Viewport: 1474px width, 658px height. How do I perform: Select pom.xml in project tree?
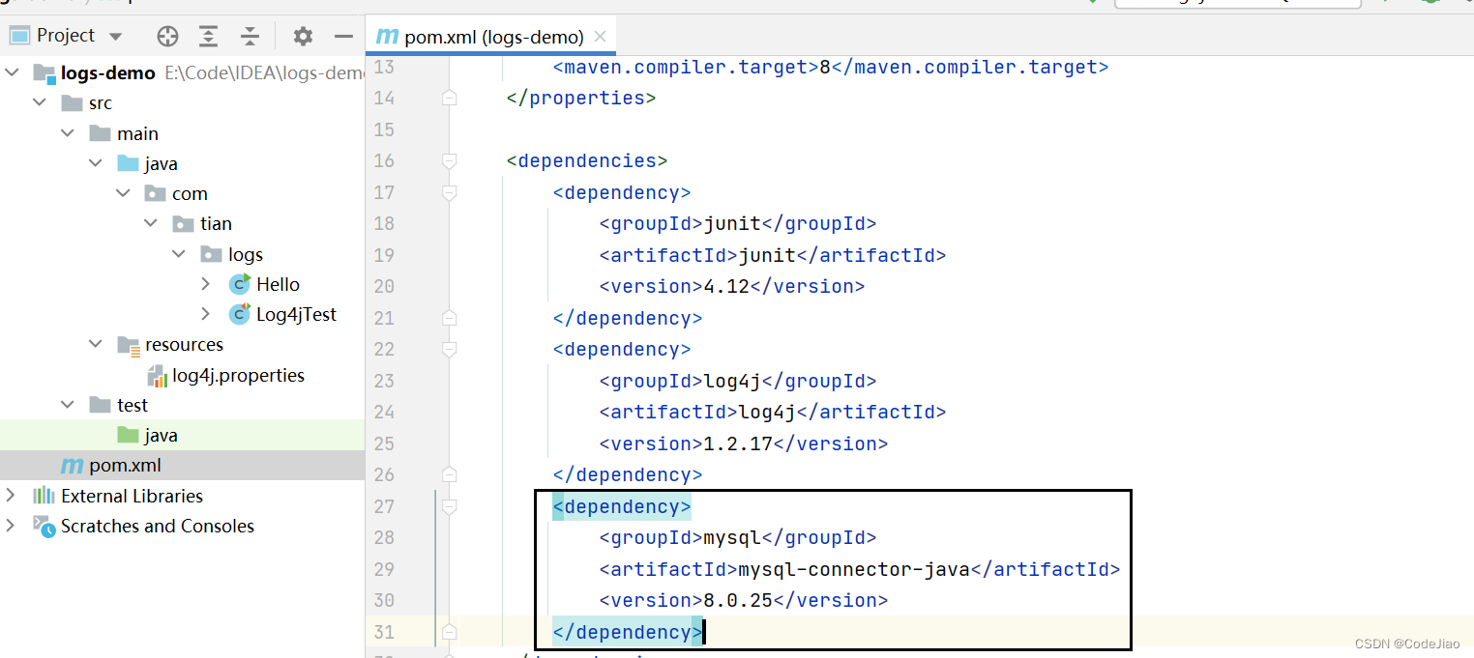(x=125, y=466)
